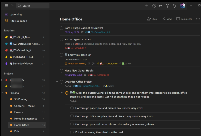This screenshot has height=136, width=201.
Task: Click the Friday 12:00 due date
Action: click(72, 32)
